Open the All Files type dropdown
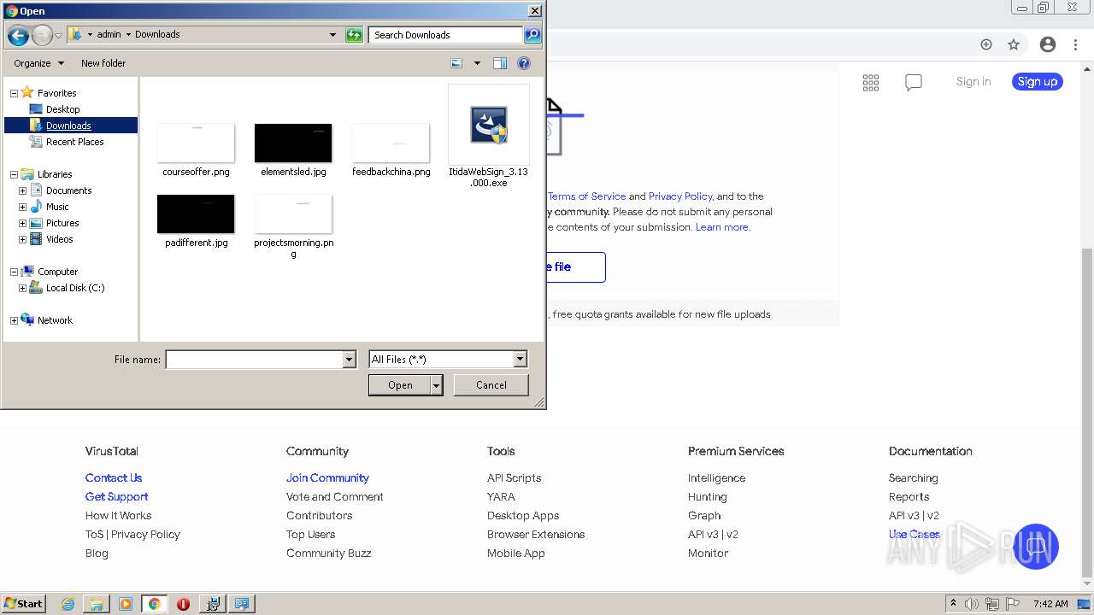Viewport: 1094px width, 615px height. [x=520, y=360]
